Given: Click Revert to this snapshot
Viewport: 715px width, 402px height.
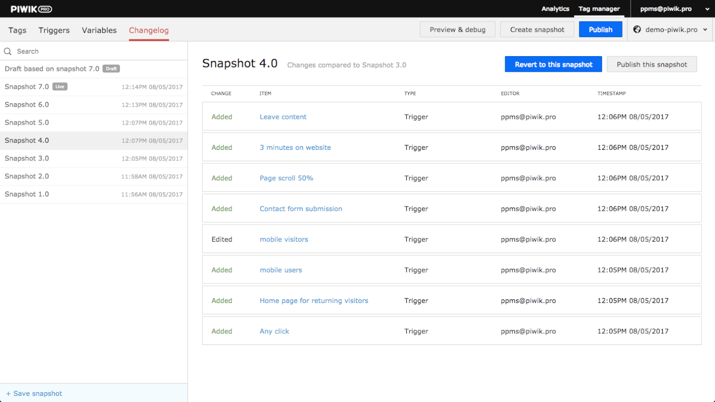Looking at the screenshot, I should (553, 64).
